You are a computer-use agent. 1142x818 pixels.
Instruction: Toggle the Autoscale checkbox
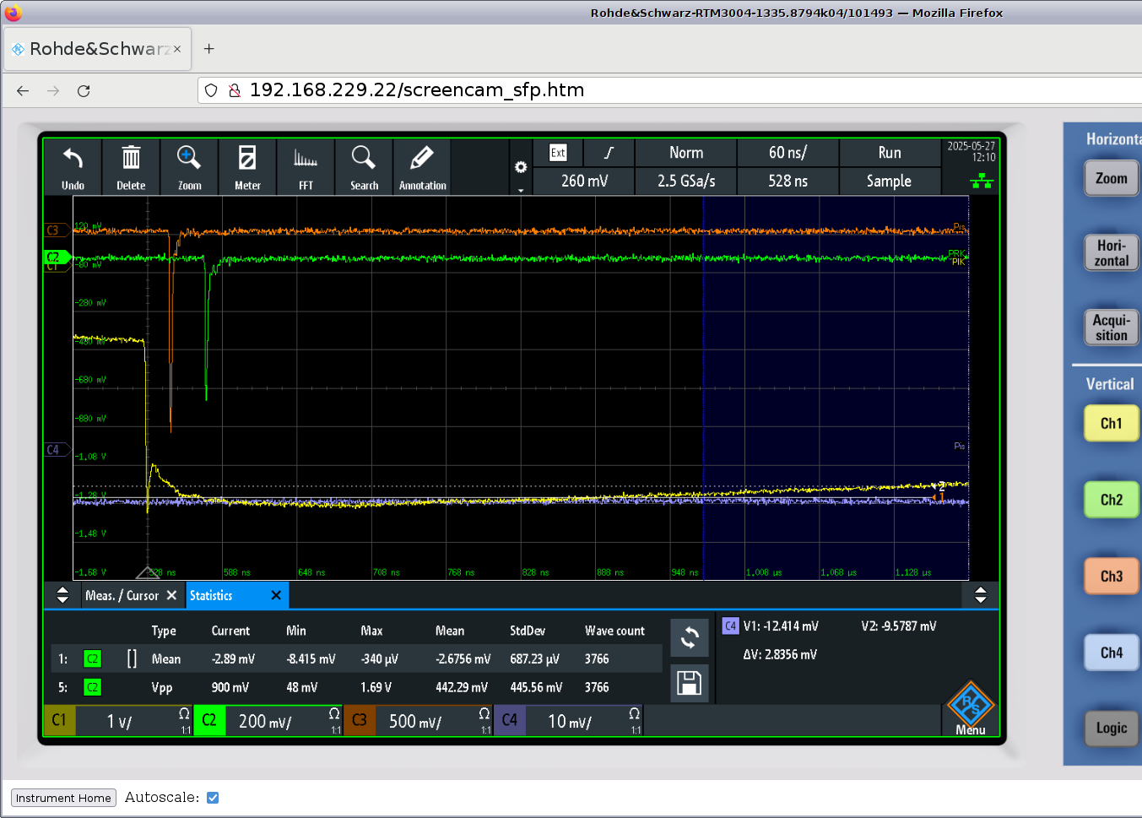(213, 798)
